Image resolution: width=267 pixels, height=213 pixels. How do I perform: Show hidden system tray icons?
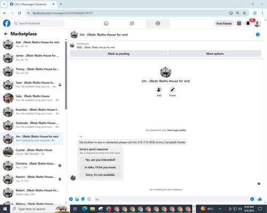[x=220, y=209]
